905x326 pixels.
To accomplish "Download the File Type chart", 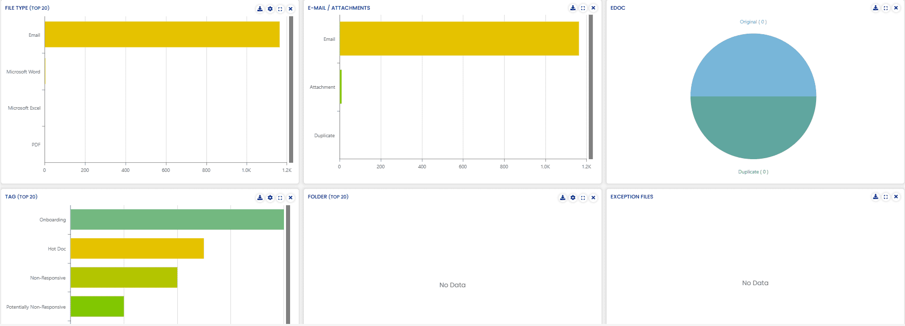I will click(260, 9).
